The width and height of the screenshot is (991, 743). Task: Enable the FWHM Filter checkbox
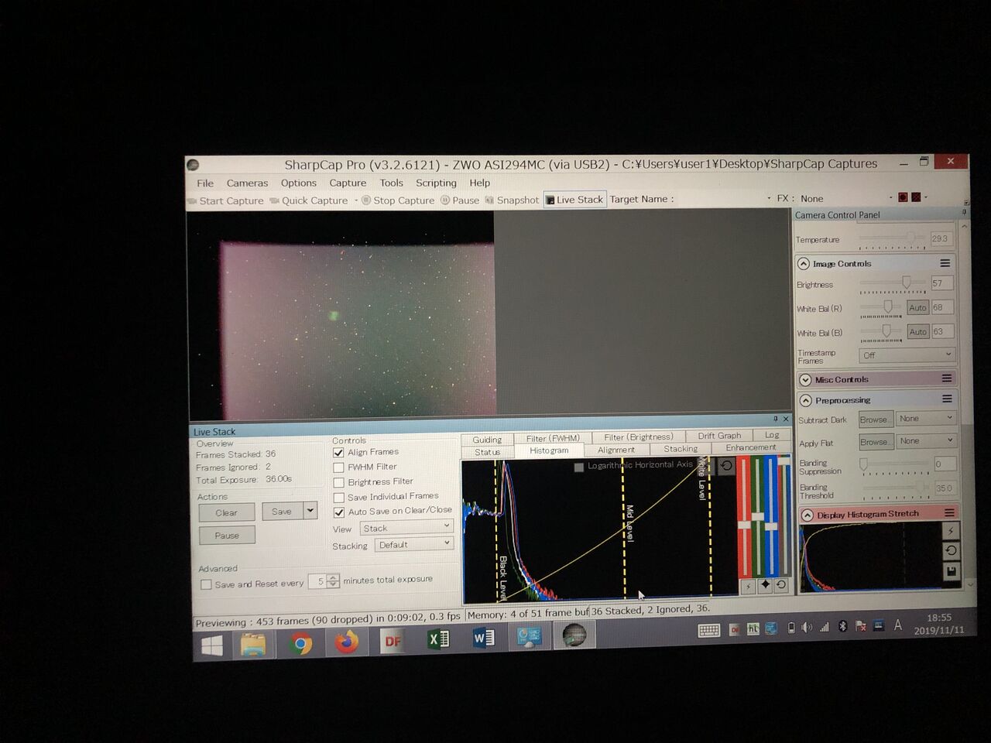click(338, 467)
